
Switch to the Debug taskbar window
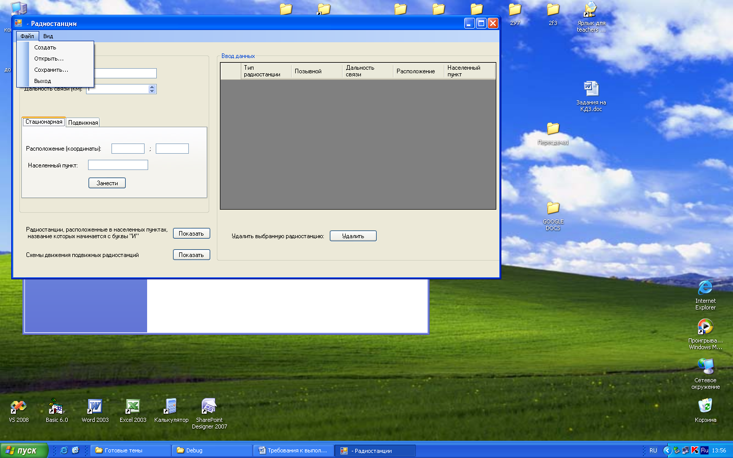213,450
